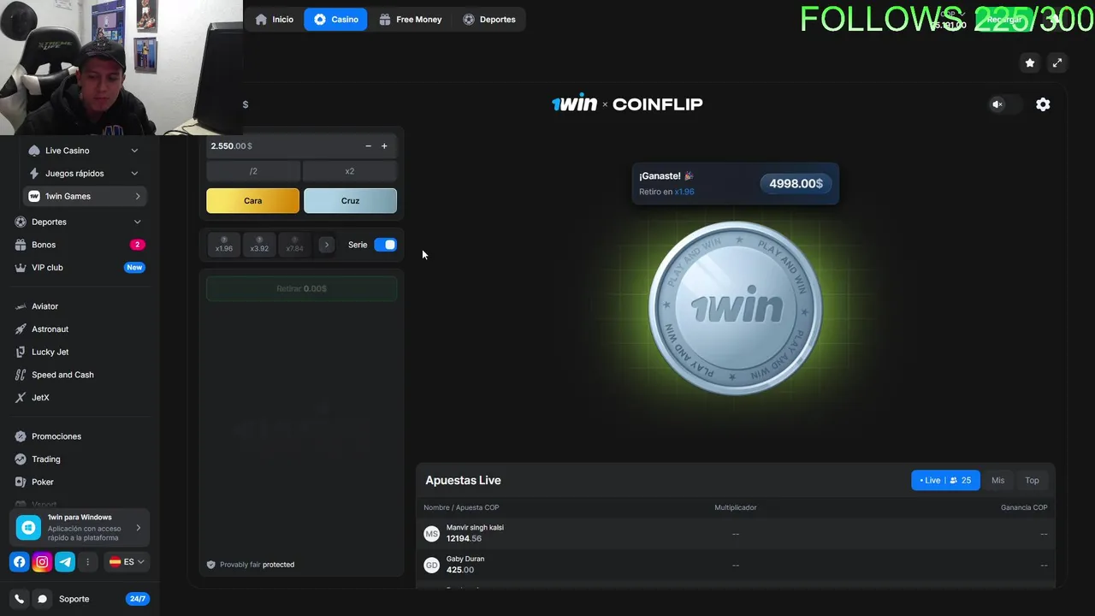Click the silver 1win coin
This screenshot has height=616, width=1095.
pos(735,308)
